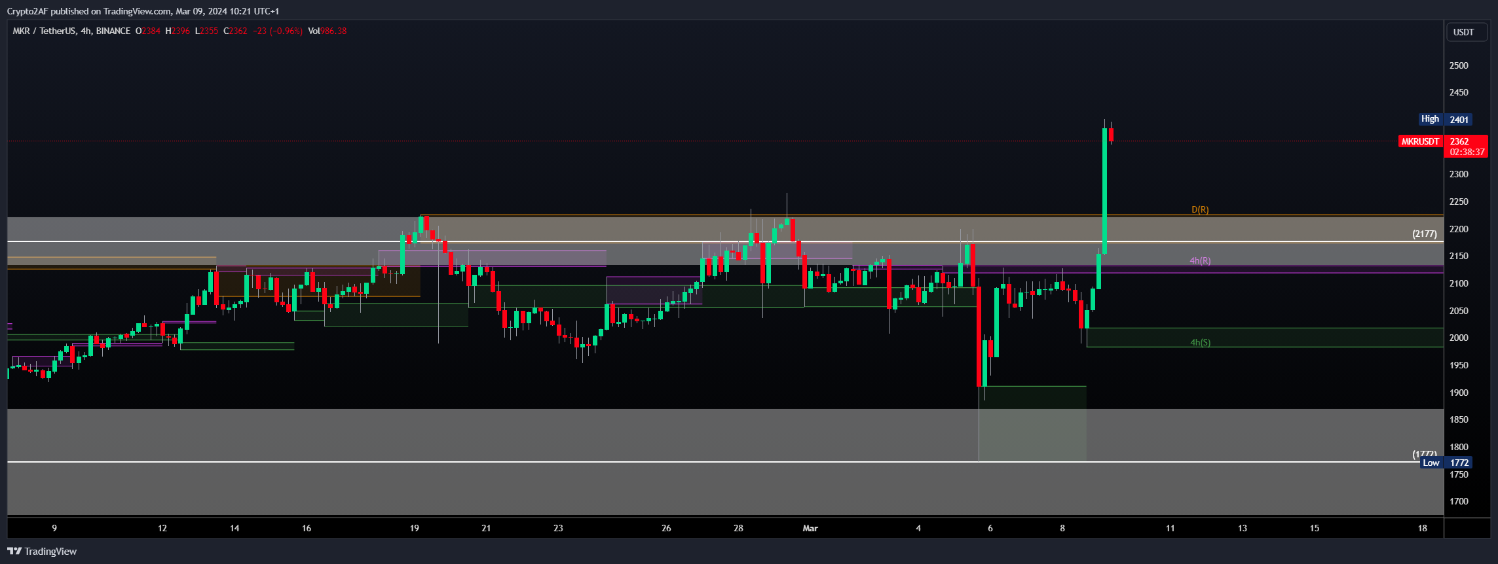Select the open value O2384
Screen dimensions: 1498x564
[148, 31]
